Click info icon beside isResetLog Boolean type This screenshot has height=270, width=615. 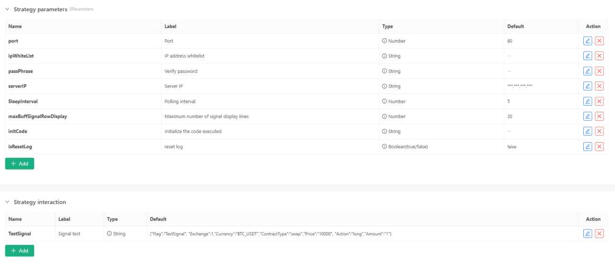[x=385, y=147]
